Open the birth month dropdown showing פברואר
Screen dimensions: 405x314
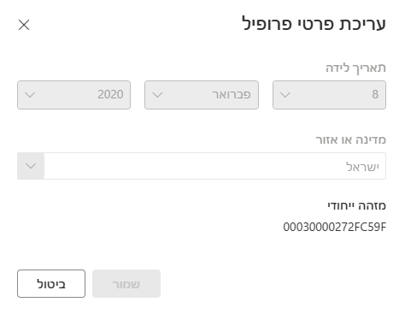tap(202, 95)
